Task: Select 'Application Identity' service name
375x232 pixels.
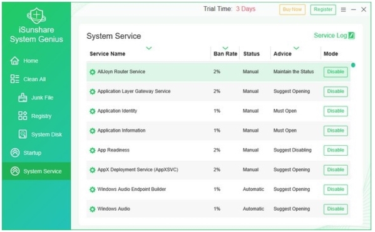Action: pos(117,111)
